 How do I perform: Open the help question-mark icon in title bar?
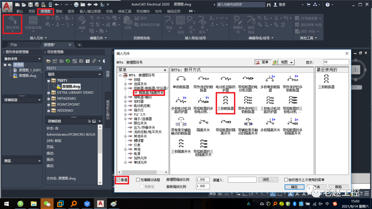[328, 4]
